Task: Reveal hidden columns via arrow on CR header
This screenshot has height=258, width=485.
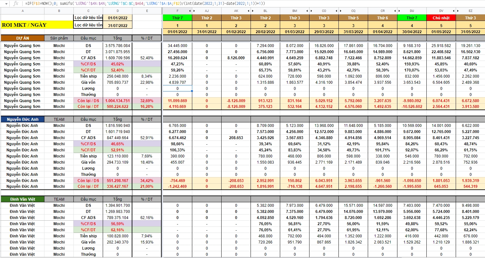Action: (395, 11)
